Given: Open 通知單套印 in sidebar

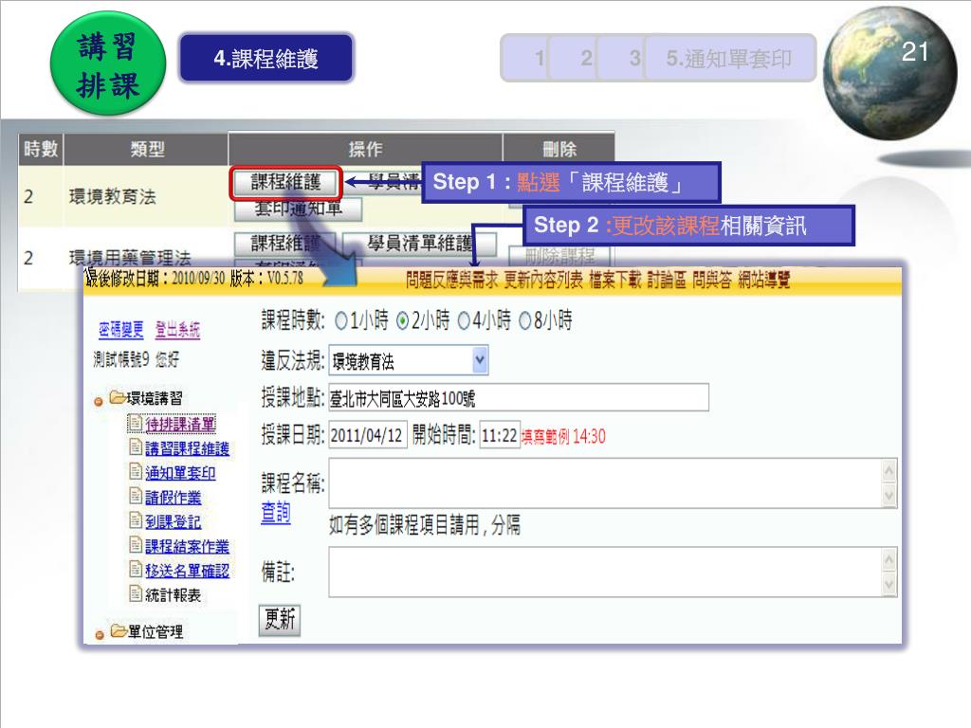Looking at the screenshot, I should [180, 473].
